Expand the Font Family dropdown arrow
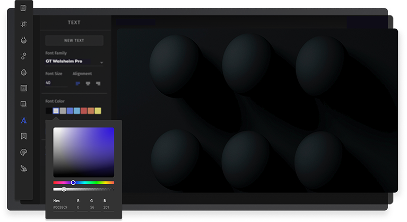 (101, 63)
